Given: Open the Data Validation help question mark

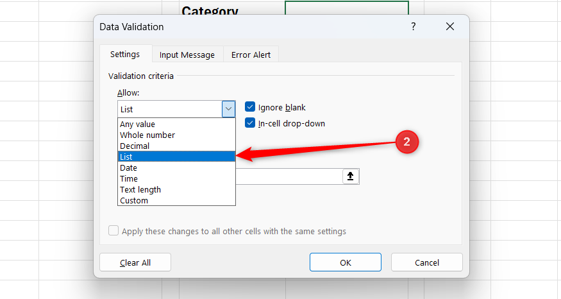Looking at the screenshot, I should (x=414, y=26).
